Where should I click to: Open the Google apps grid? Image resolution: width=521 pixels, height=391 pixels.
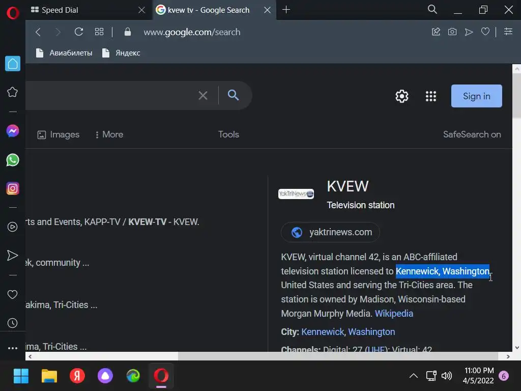coord(431,96)
